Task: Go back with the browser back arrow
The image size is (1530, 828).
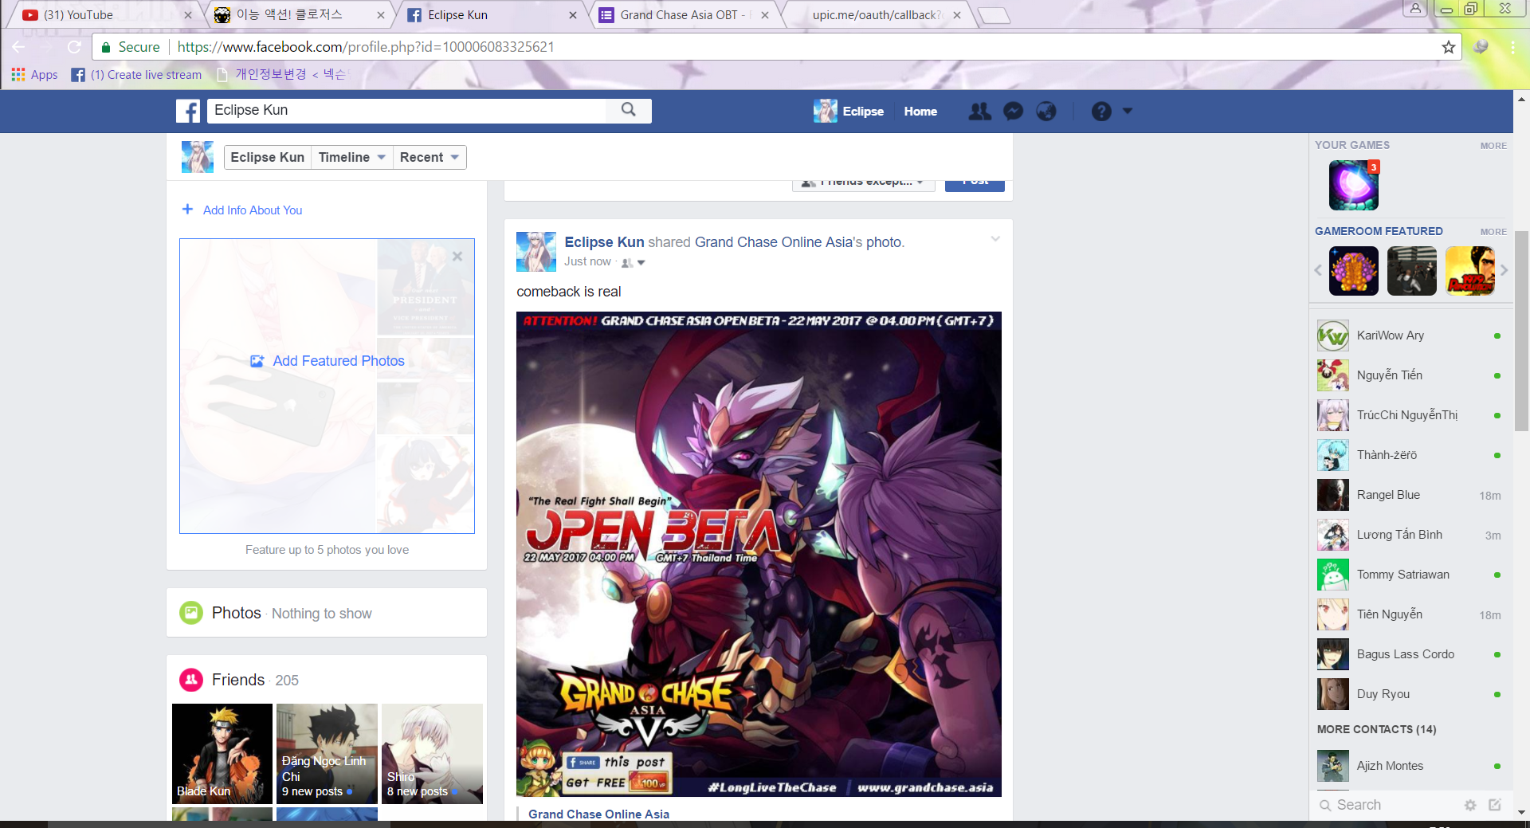Action: pyautogui.click(x=19, y=47)
